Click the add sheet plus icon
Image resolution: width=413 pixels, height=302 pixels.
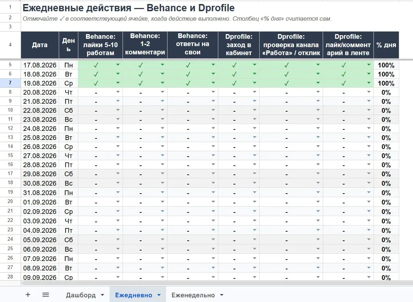[x=28, y=295]
